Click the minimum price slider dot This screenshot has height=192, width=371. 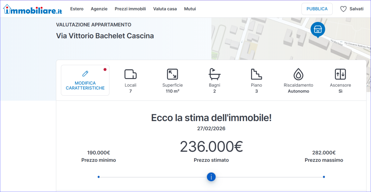click(99, 177)
